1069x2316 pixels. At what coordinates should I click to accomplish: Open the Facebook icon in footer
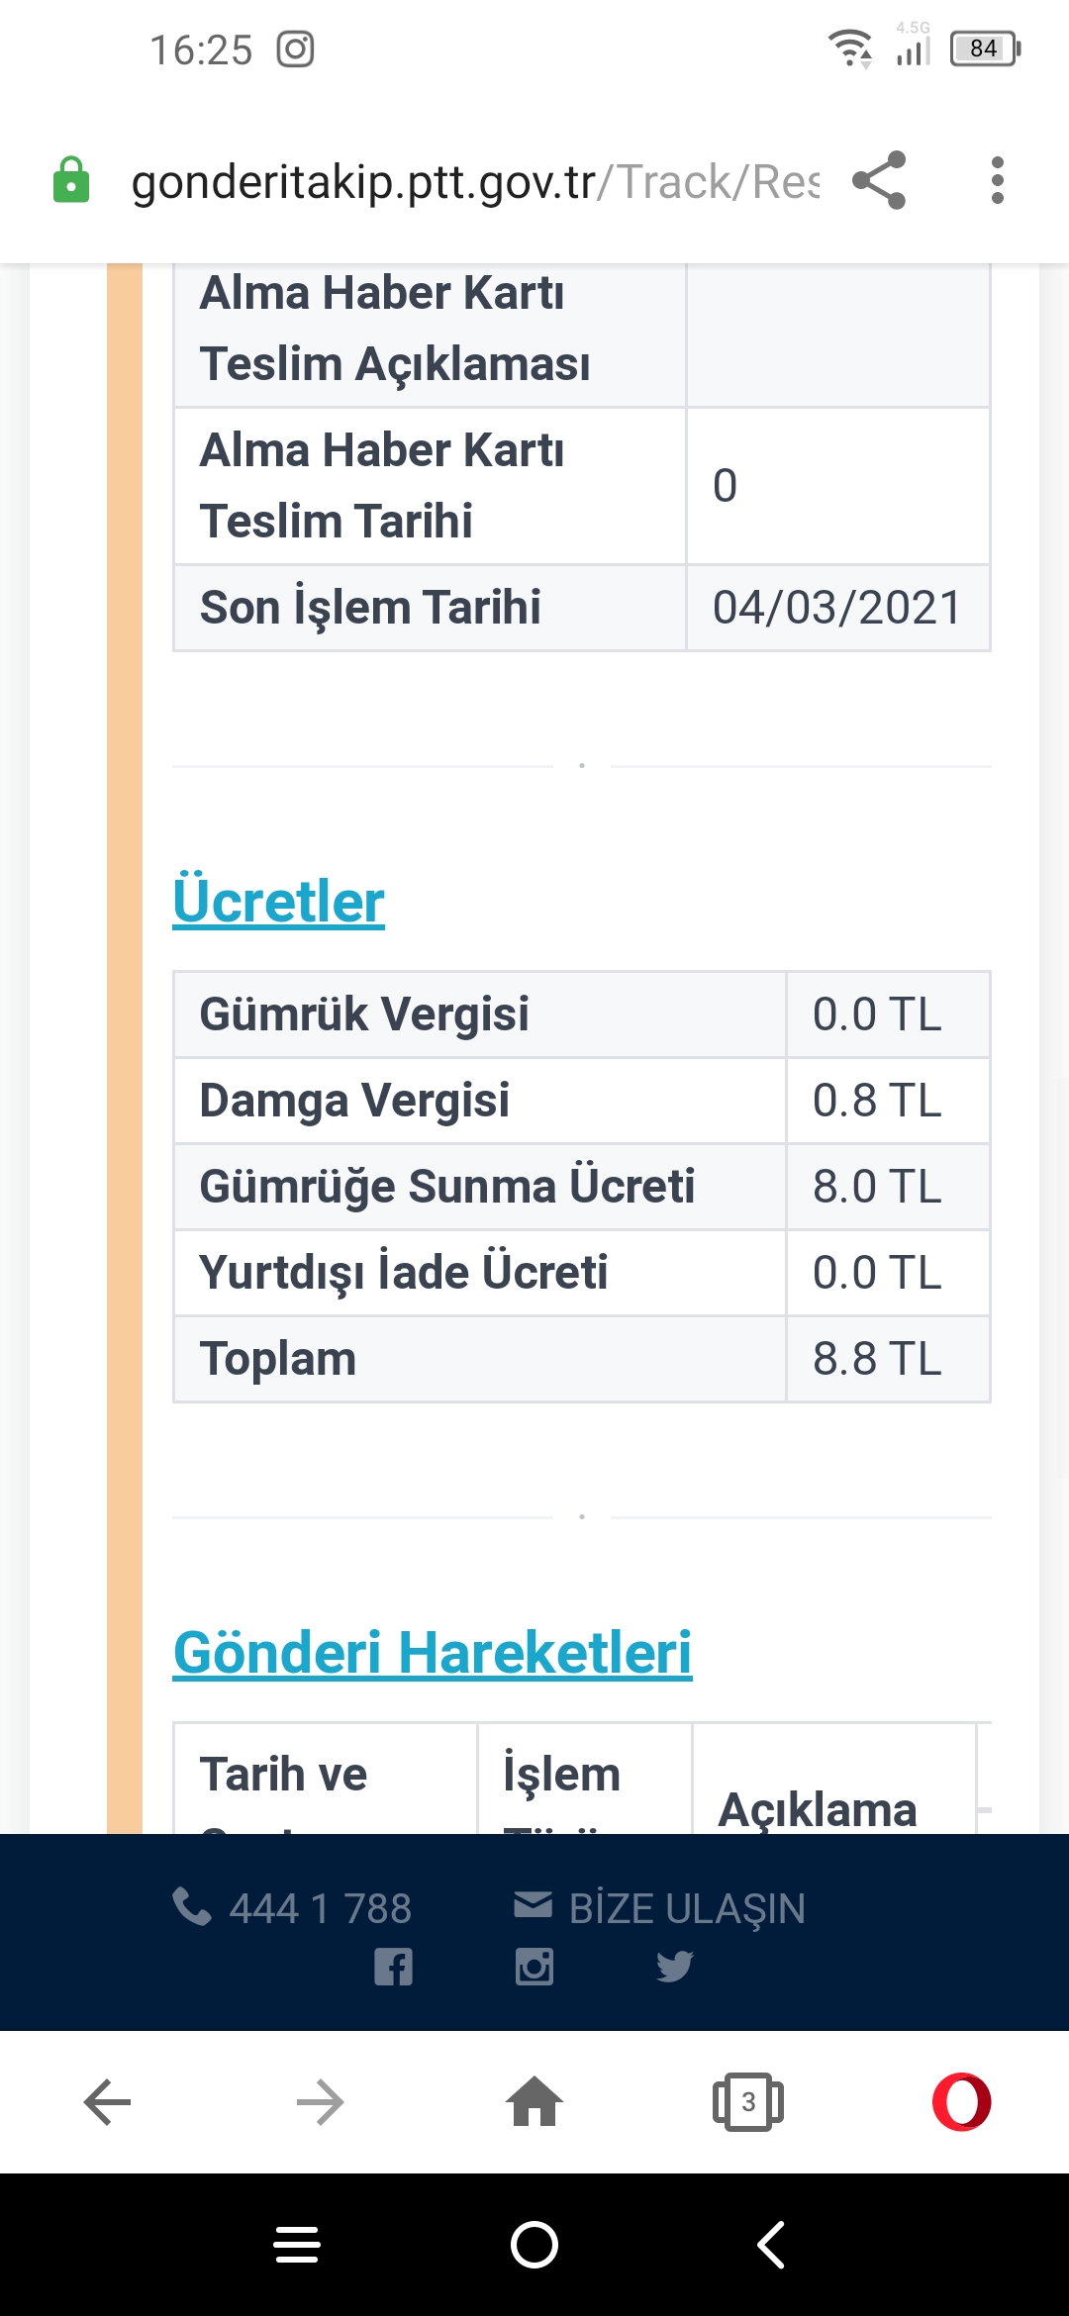pyautogui.click(x=393, y=1967)
